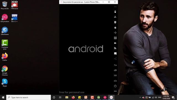Select the YTBViewer desktop shortcut

click(14, 5)
